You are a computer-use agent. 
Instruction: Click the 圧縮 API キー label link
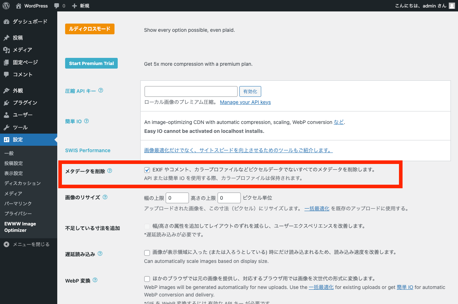pos(81,91)
